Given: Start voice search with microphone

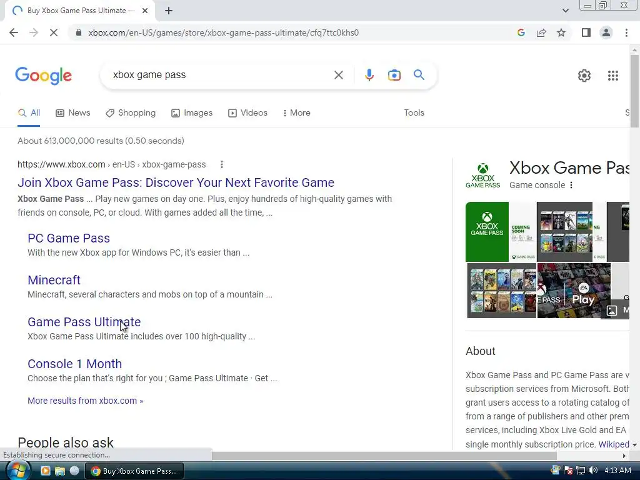Looking at the screenshot, I should click(x=369, y=75).
